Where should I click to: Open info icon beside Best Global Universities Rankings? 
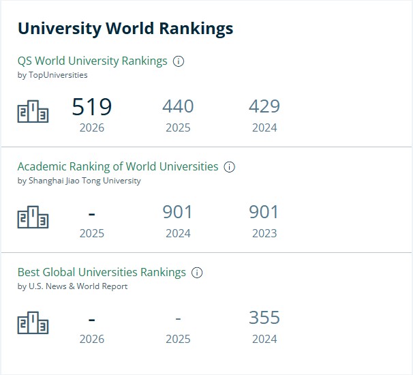pyautogui.click(x=197, y=273)
